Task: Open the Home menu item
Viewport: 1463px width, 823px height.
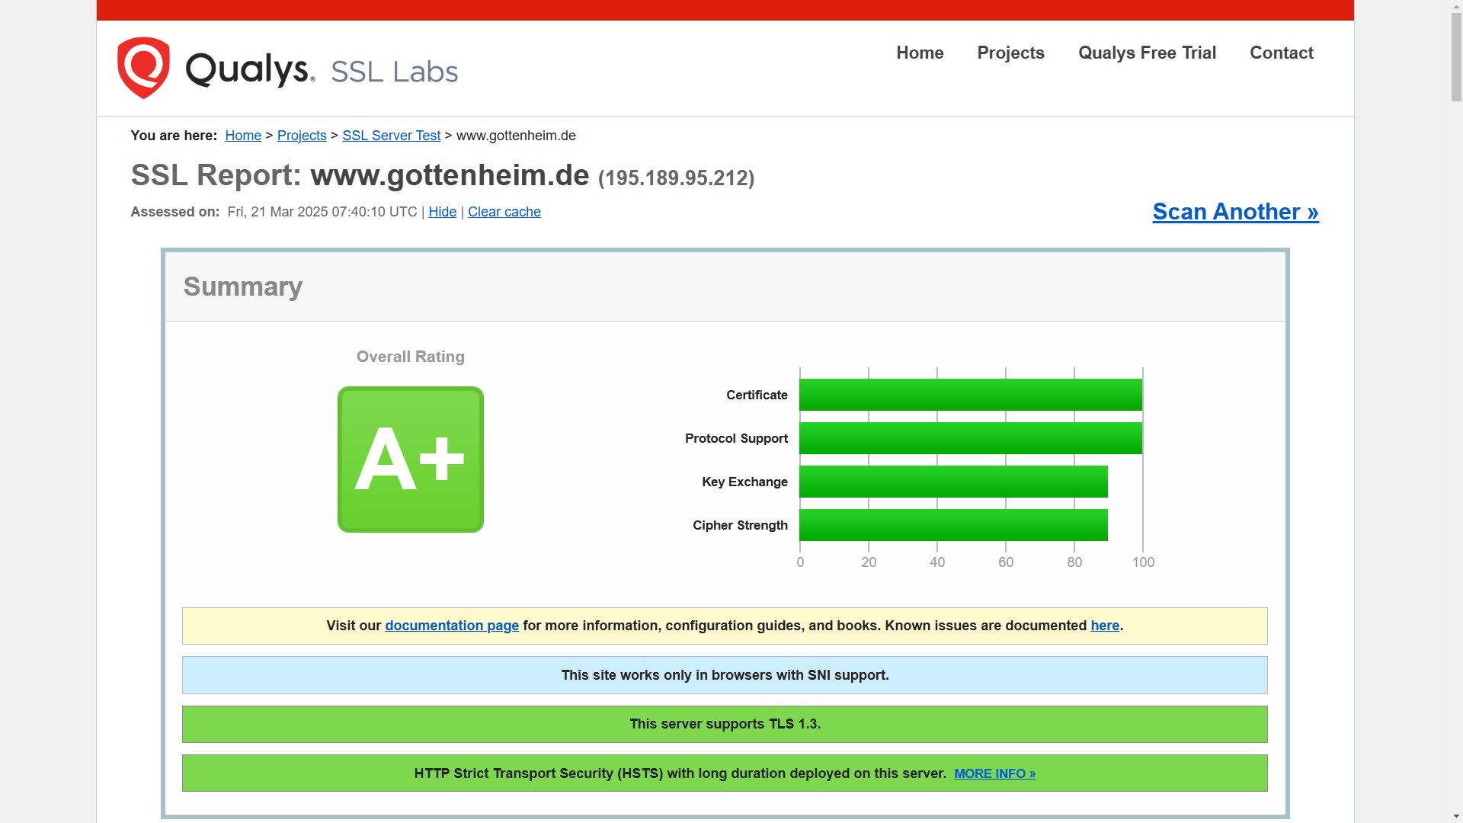Action: (920, 53)
